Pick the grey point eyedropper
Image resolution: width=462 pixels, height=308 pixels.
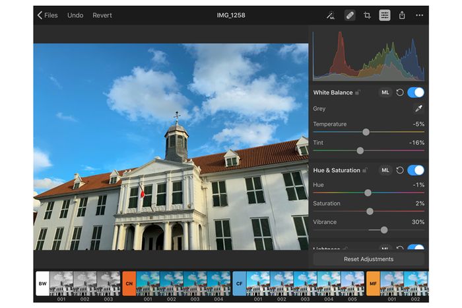[418, 108]
